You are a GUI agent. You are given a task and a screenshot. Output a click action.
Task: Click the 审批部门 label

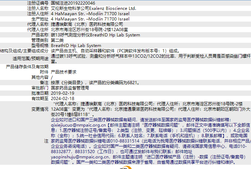[x=40, y=88]
